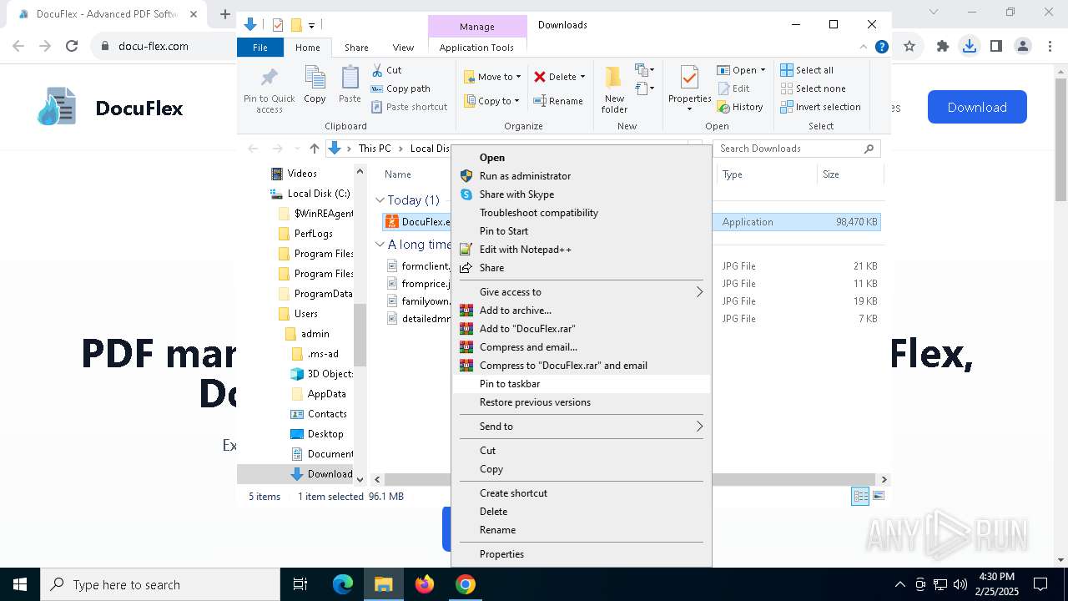
Task: Open the Delete dropdown arrow
Action: (582, 77)
